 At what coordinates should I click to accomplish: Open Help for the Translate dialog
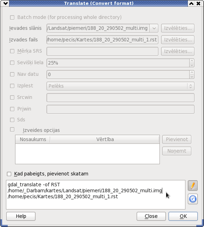[x=21, y=216]
